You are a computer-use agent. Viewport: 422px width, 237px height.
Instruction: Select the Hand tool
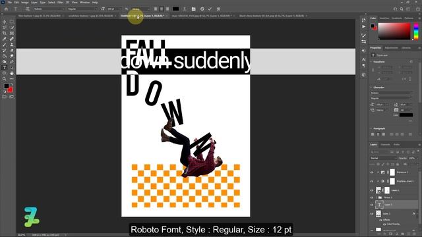12,73
